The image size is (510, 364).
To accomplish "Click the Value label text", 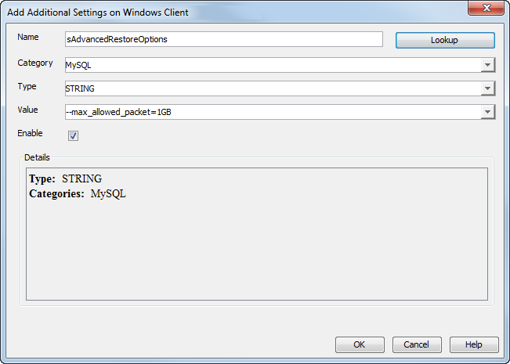I will click(27, 110).
